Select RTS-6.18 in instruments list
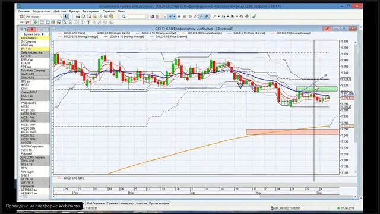The height and width of the screenshot is (214, 380). (x=34, y=165)
